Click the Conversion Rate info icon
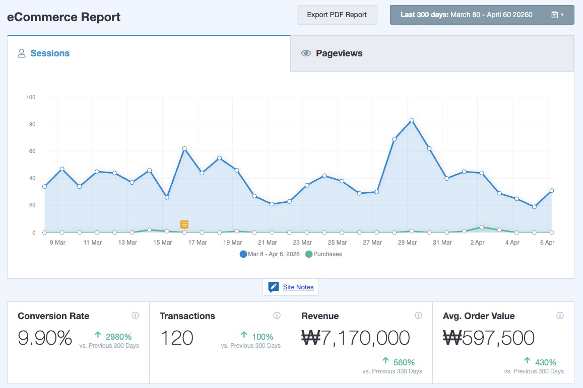Screen dimensions: 583x388 coord(135,316)
